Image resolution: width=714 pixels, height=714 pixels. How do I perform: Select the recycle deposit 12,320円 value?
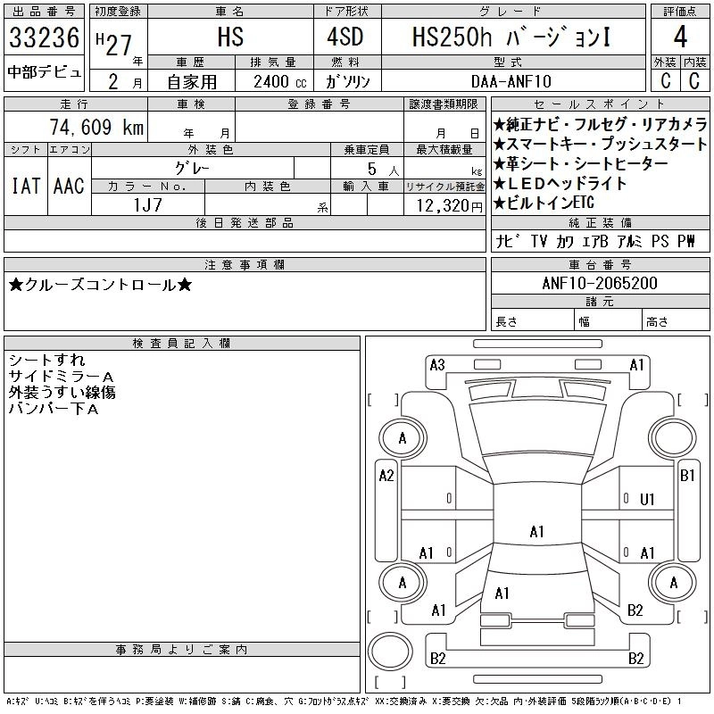[x=444, y=205]
